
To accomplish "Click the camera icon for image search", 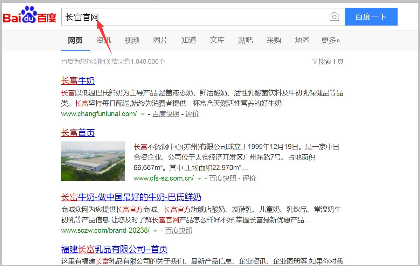I will click(334, 16).
